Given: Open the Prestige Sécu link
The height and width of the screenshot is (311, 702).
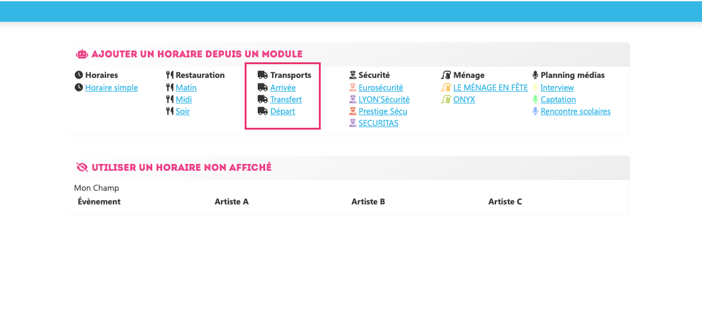Looking at the screenshot, I should (x=383, y=112).
